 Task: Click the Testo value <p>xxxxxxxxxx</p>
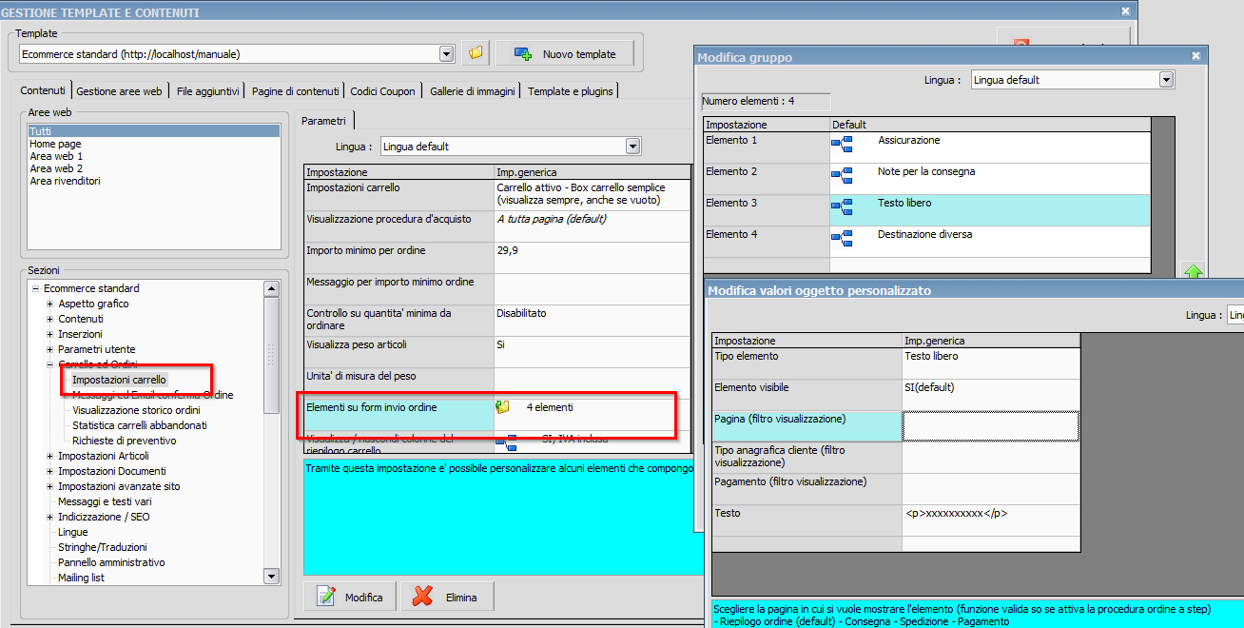pyautogui.click(x=991, y=520)
